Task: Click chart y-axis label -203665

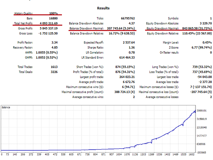Action: tap(201, 153)
